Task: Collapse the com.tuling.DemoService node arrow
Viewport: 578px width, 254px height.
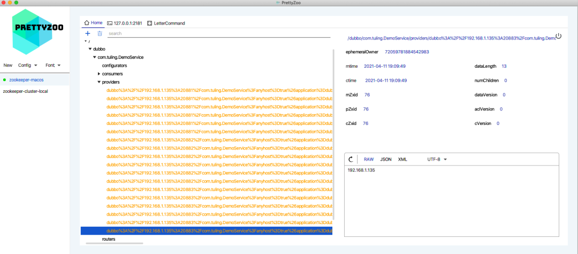Action: (94, 57)
